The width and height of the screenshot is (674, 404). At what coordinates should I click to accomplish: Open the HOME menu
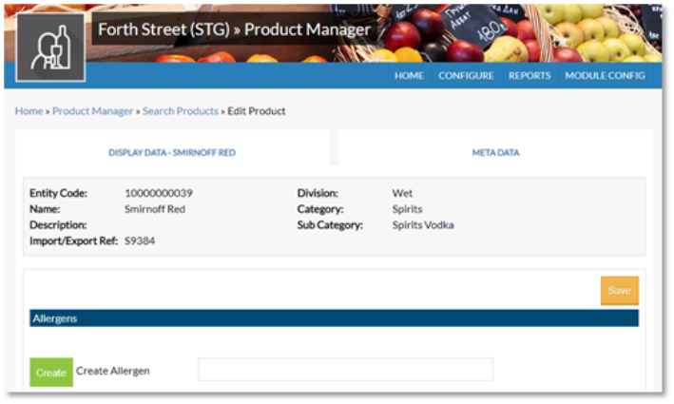coord(409,76)
